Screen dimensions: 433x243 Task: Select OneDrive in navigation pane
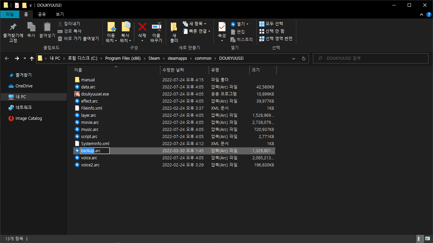coord(24,86)
